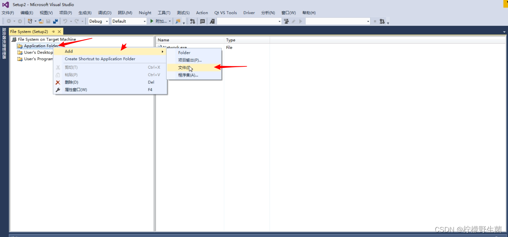This screenshot has width=508, height=237.
Task: Open the Undo history dropdown arrow
Action: pyautogui.click(x=71, y=21)
